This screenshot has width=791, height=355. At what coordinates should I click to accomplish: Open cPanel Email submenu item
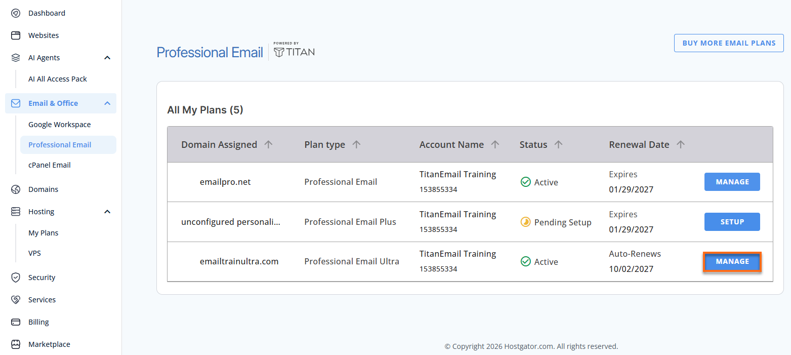50,165
